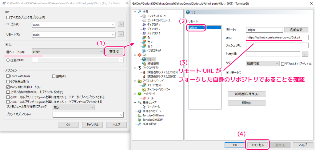Click the 保存されたデータ icon
The image size is (315, 150).
tap(140, 111)
